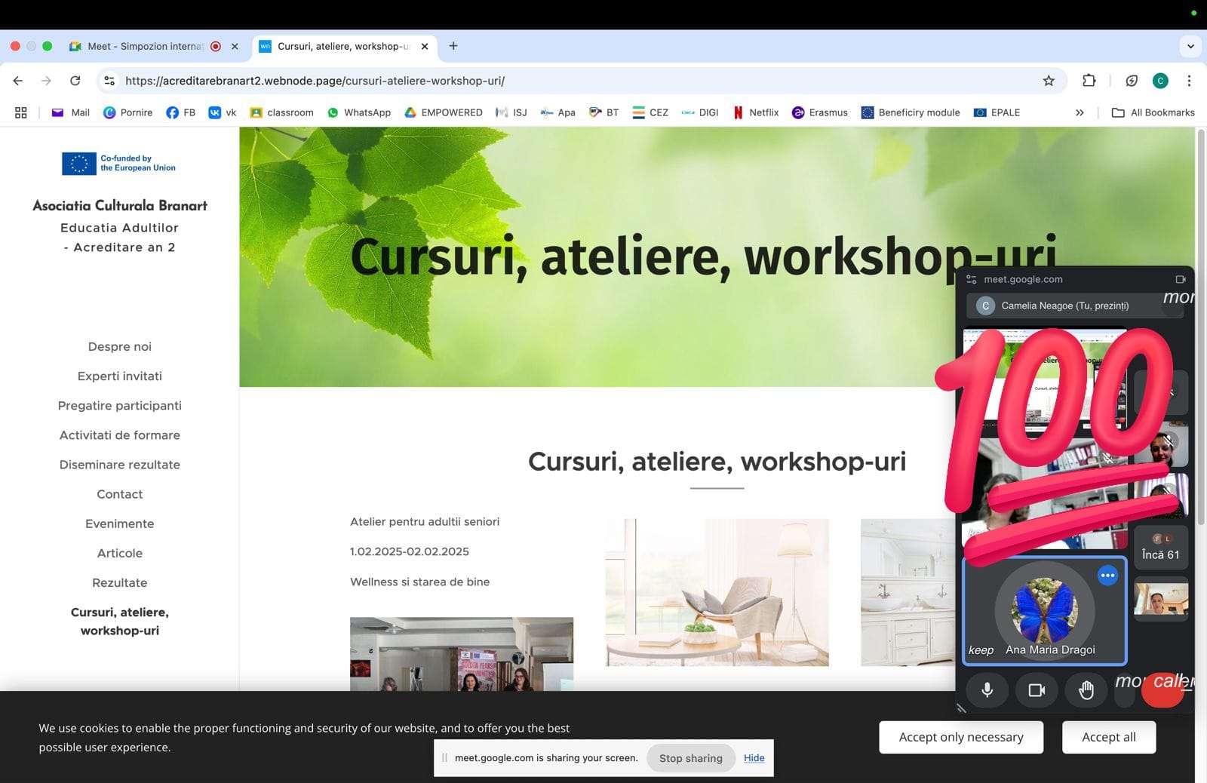
Task: Toggle camera in Meet mini window
Action: [x=1037, y=689]
